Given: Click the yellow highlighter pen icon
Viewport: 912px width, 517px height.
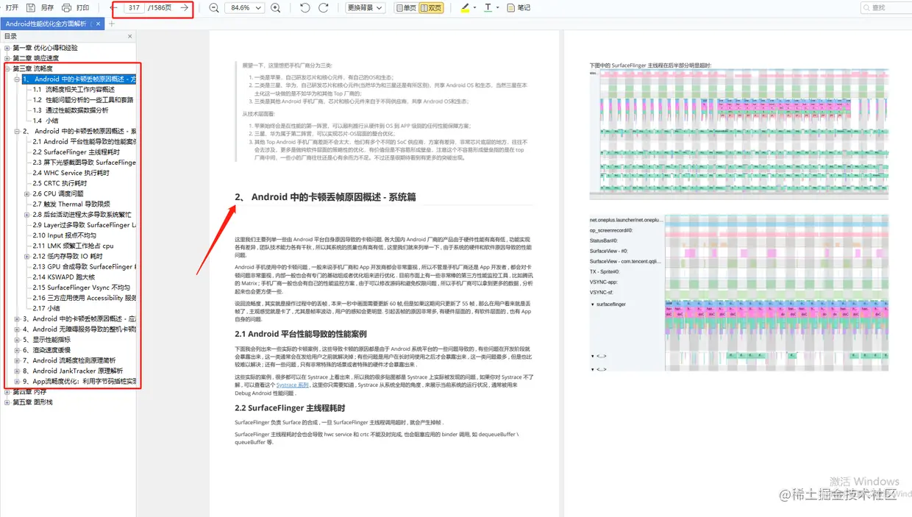Looking at the screenshot, I should click(465, 7).
